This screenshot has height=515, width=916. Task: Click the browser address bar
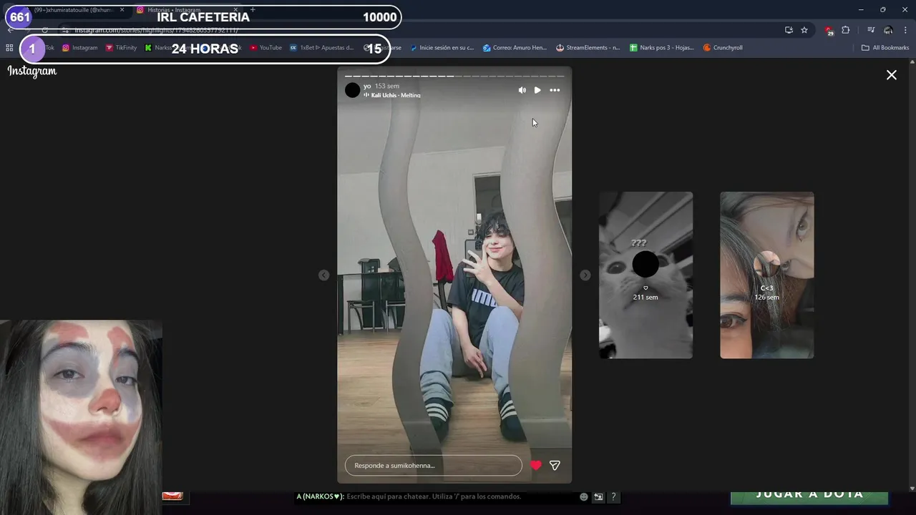pos(422,30)
